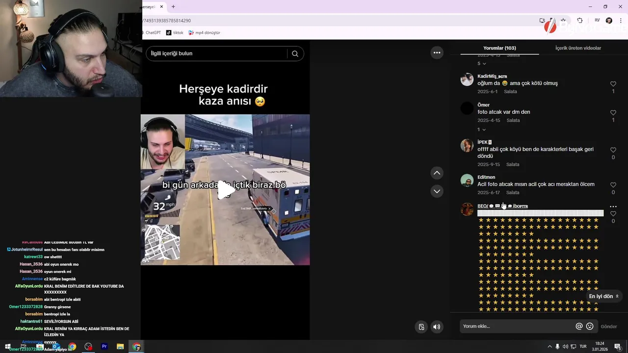
Task: Open KadirMiş profile avatar
Action: tap(467, 79)
